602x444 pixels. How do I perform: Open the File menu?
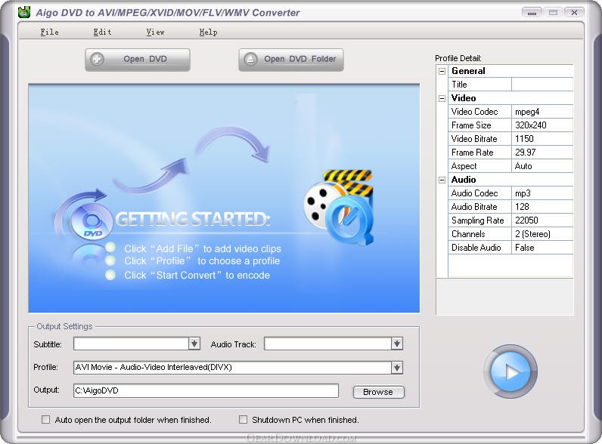(x=49, y=32)
